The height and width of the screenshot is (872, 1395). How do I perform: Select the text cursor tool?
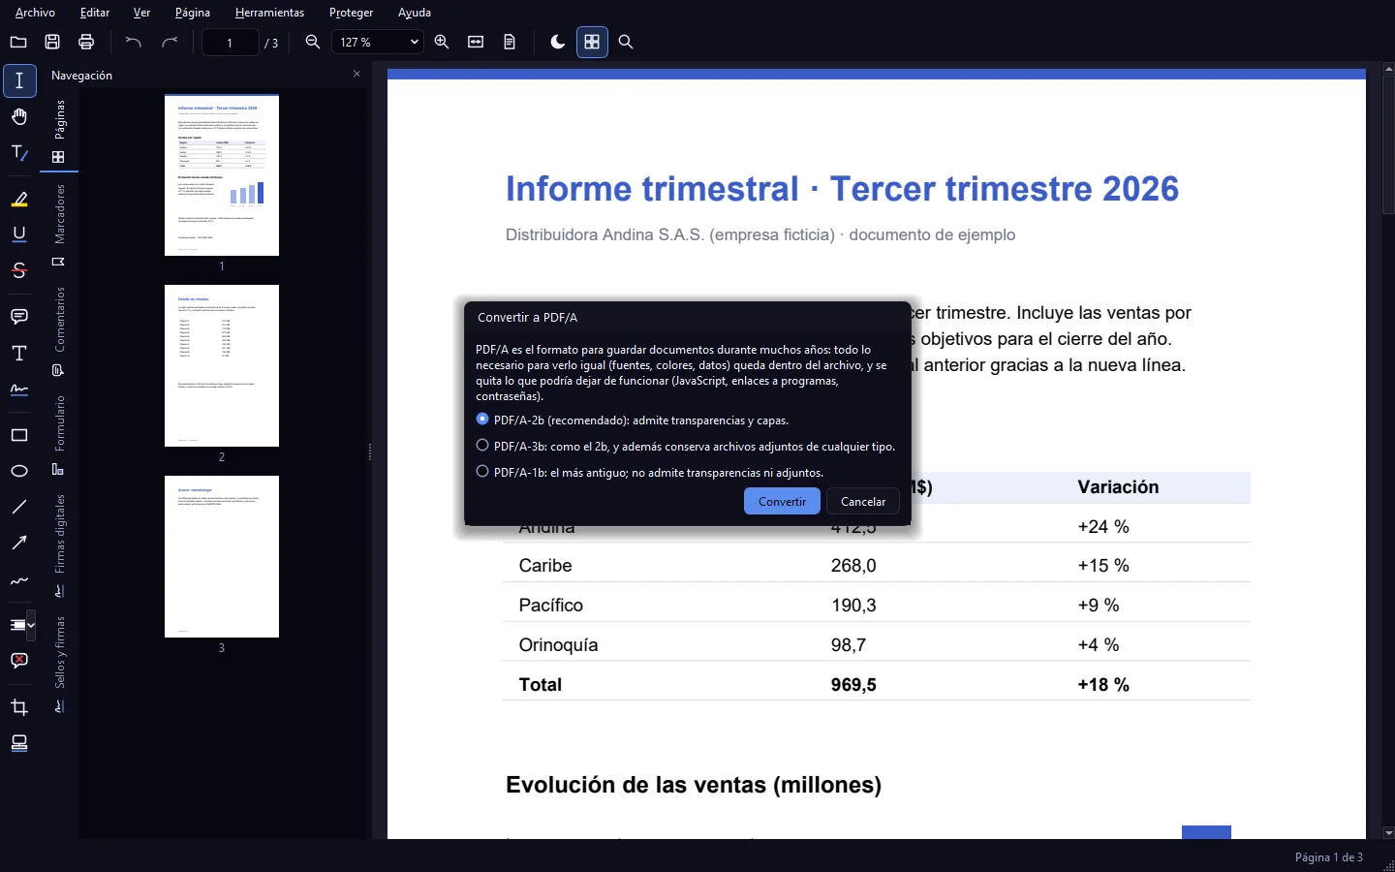click(x=19, y=81)
